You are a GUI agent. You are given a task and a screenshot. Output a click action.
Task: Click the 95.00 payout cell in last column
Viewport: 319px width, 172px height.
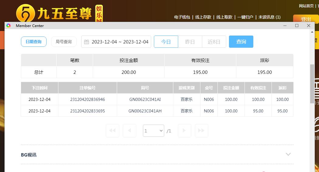pyautogui.click(x=283, y=111)
